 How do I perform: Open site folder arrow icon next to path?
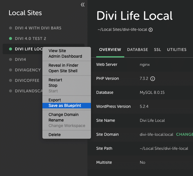pyautogui.click(x=151, y=30)
